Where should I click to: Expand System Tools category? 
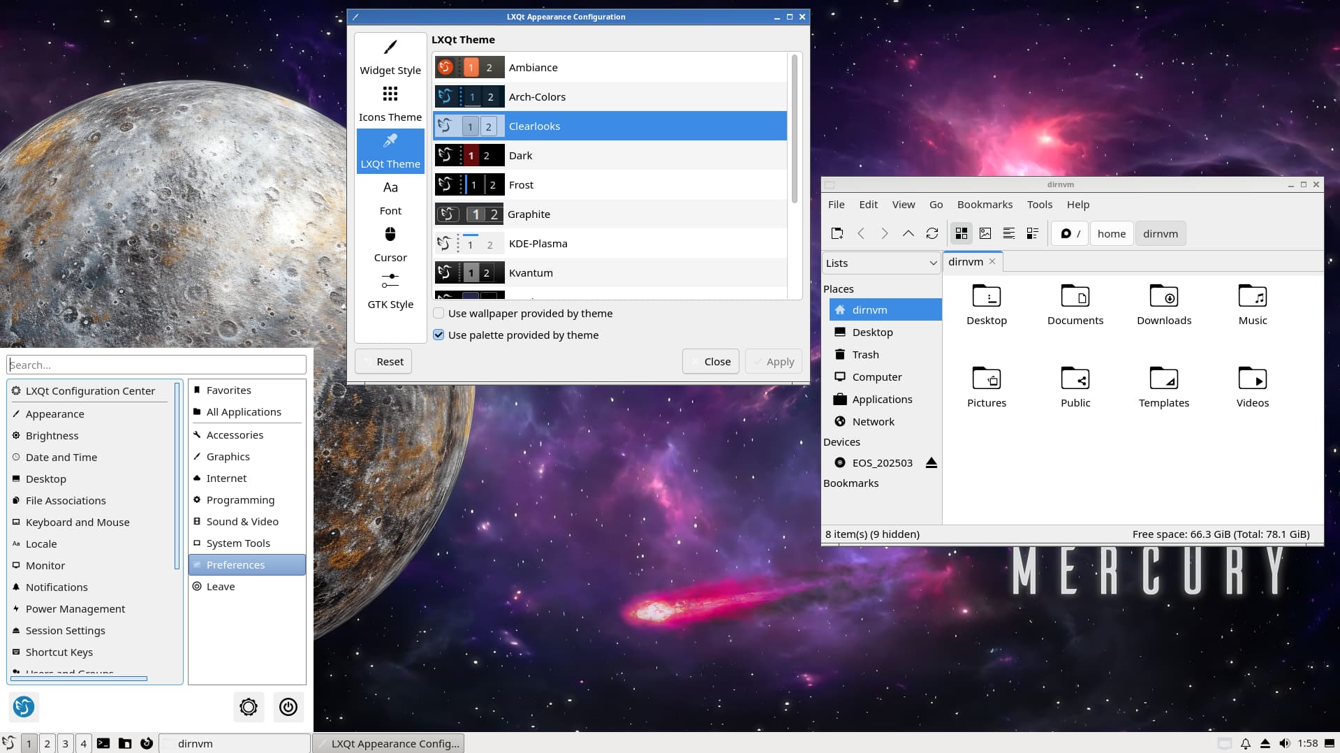[246, 543]
